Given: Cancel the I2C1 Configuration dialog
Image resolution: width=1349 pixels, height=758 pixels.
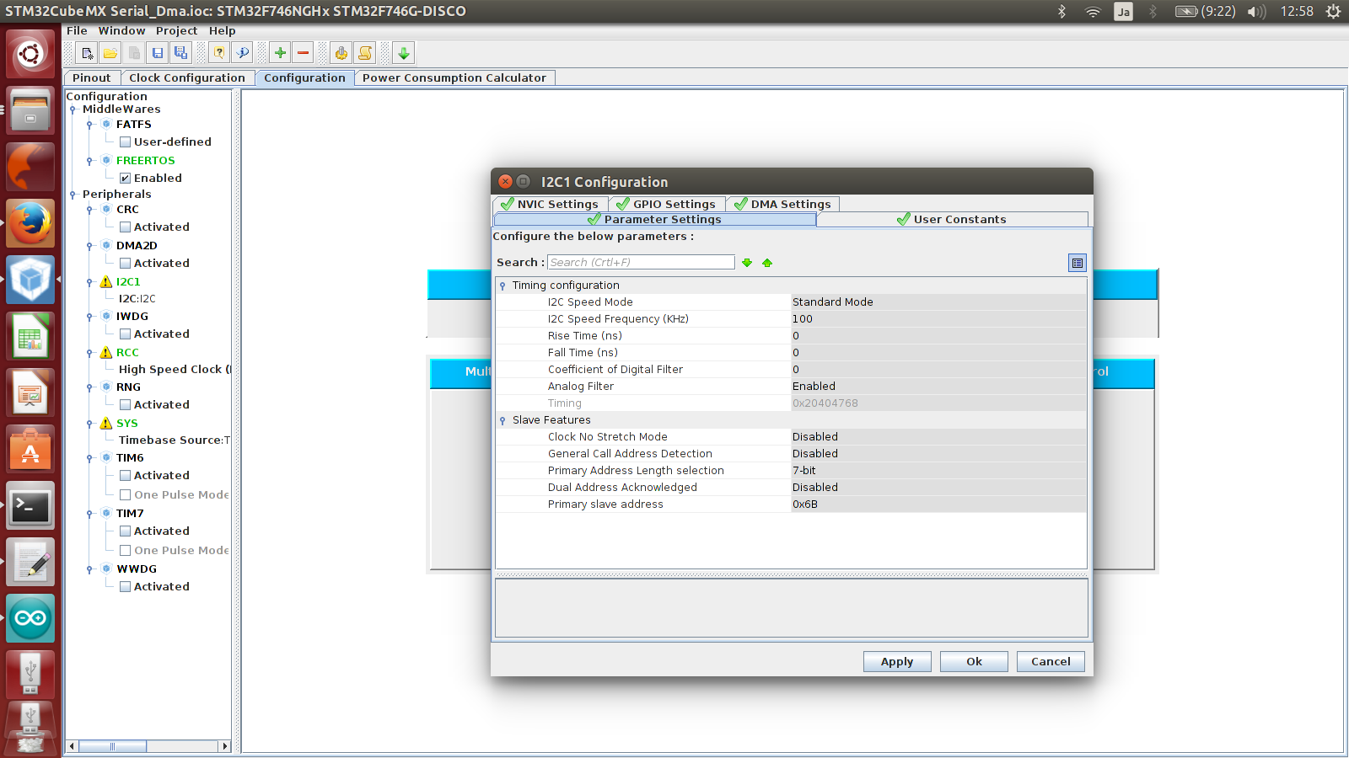Looking at the screenshot, I should pos(1050,661).
